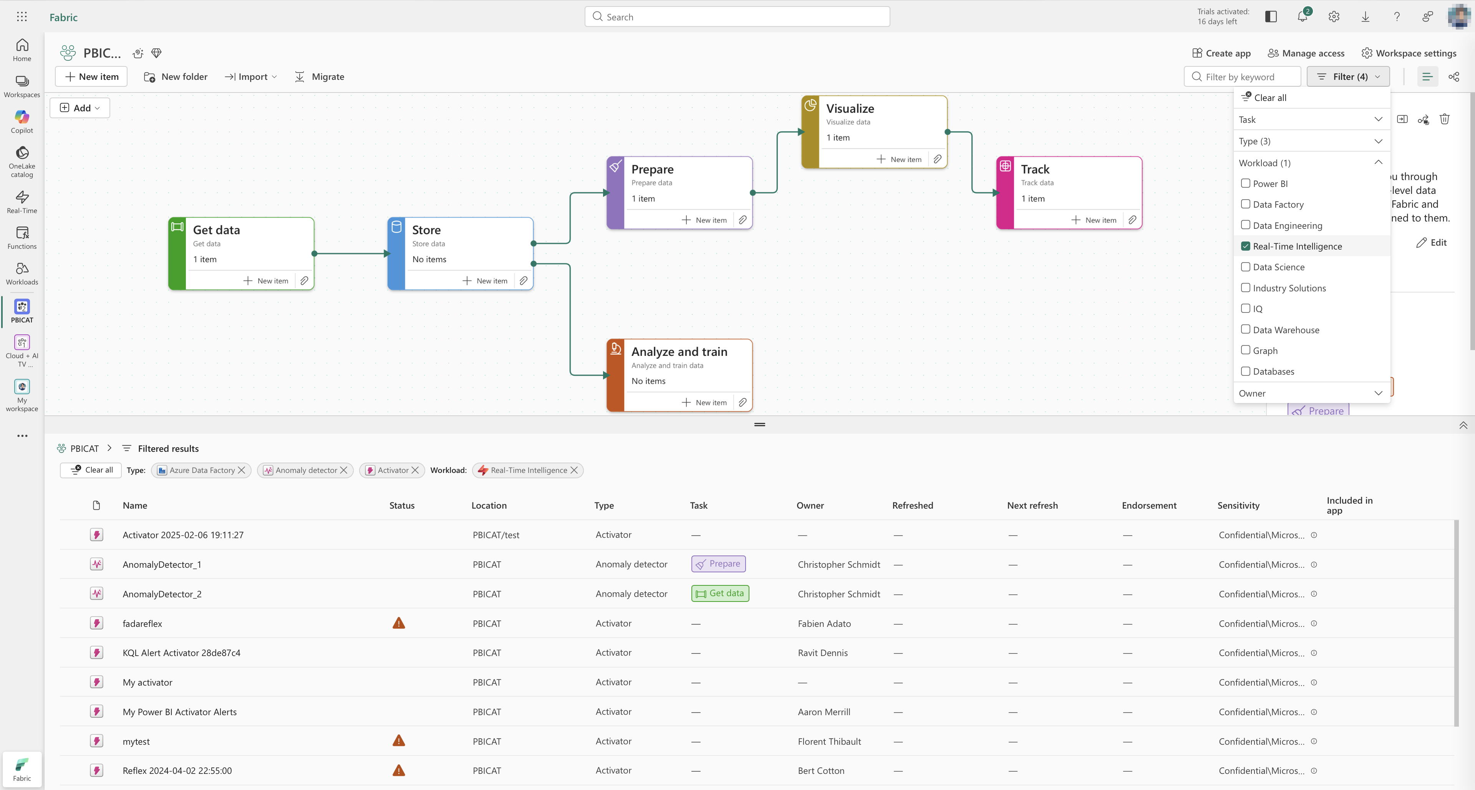Open My workspace from the sidebar
This screenshot has width=1475, height=790.
click(x=22, y=395)
